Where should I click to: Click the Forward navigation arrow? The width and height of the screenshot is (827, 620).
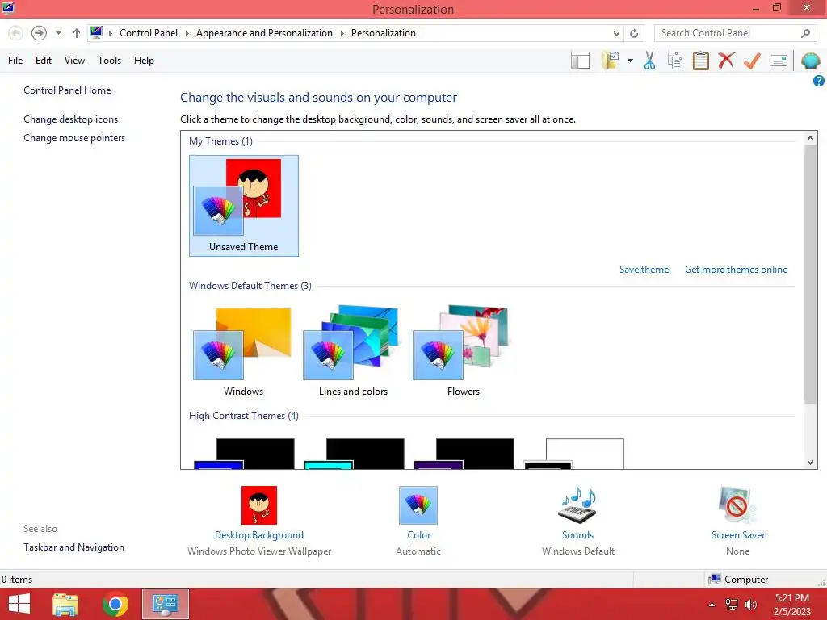point(39,33)
